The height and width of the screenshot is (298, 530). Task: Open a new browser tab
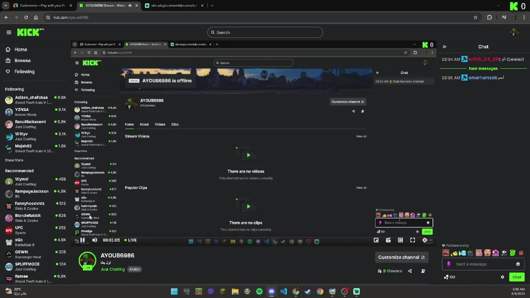(212, 5)
